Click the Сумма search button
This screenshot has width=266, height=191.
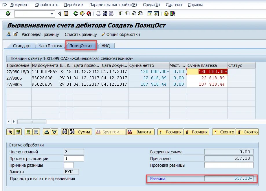(80, 132)
